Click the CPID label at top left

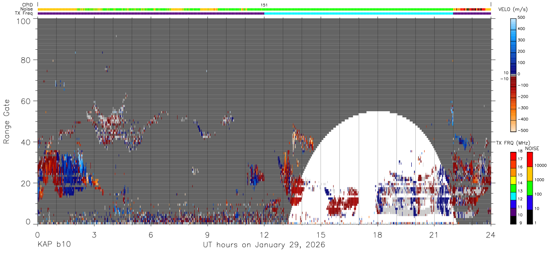click(27, 5)
